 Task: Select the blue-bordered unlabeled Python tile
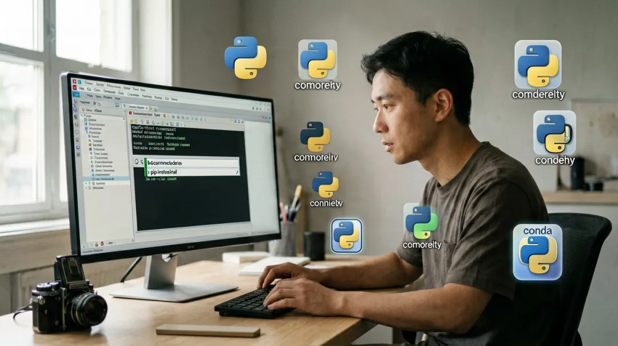point(346,236)
